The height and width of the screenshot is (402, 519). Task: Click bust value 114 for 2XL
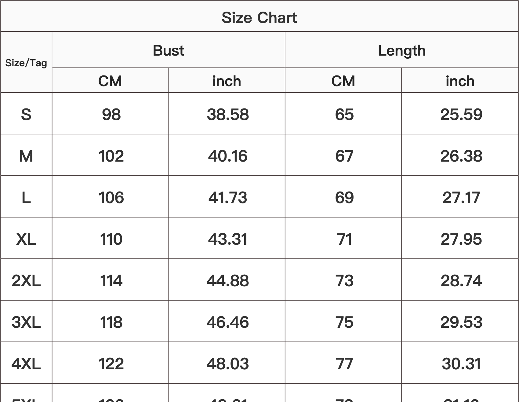click(111, 280)
